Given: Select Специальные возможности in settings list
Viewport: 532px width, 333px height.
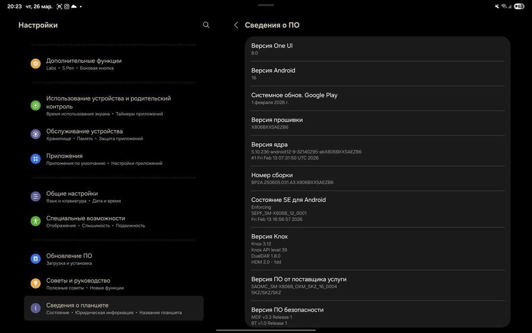Looking at the screenshot, I should (x=114, y=221).
